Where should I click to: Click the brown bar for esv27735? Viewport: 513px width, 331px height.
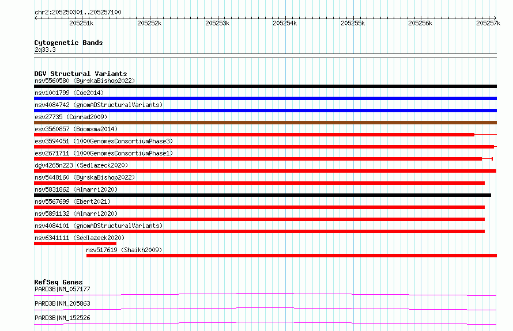pos(265,123)
